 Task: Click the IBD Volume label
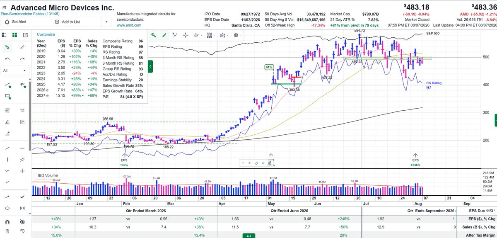pyautogui.click(x=48, y=175)
